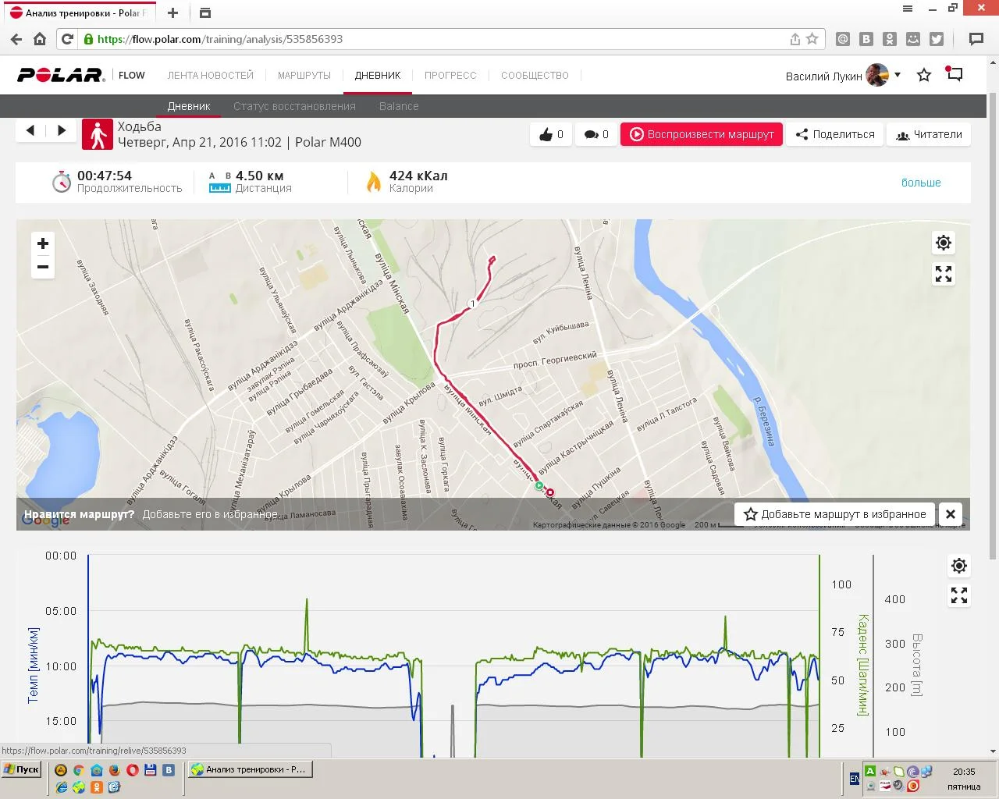Switch to the Balance tab
999x799 pixels.
click(399, 106)
